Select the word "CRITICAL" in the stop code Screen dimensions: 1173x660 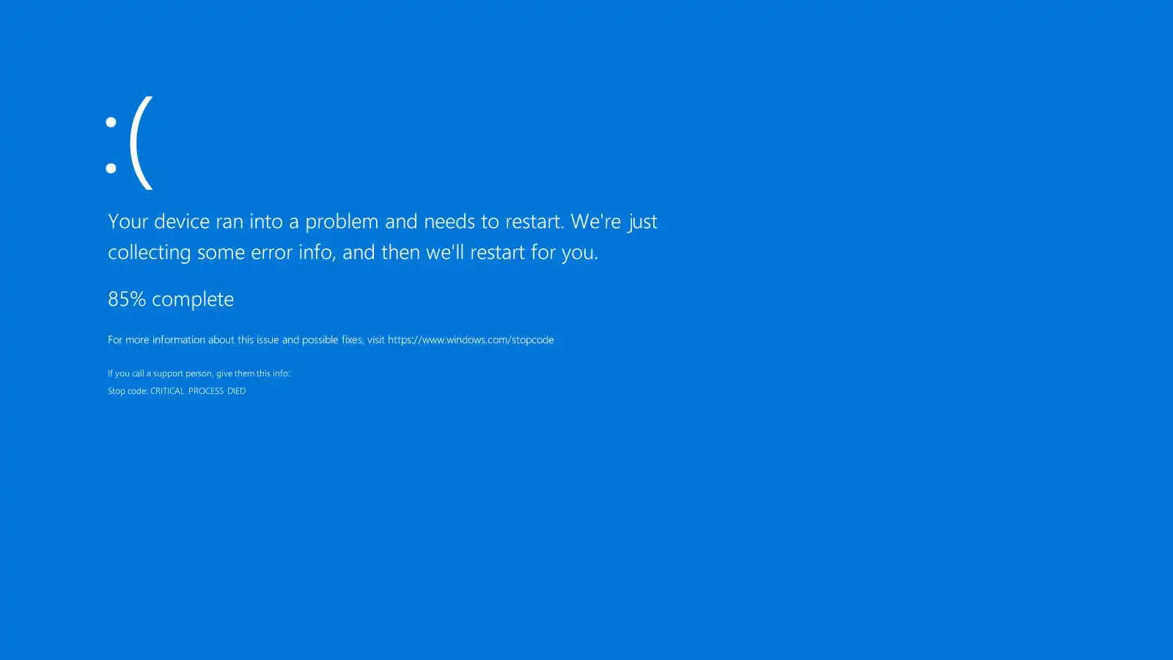pyautogui.click(x=167, y=391)
